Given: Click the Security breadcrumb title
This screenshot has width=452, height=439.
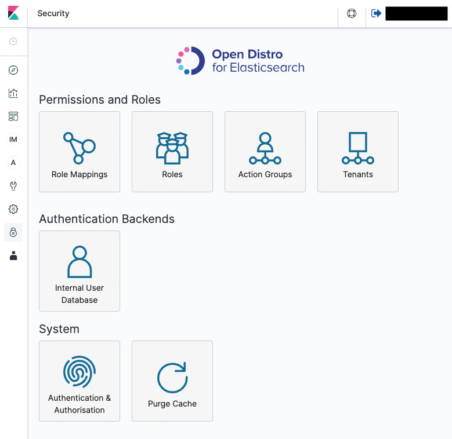Looking at the screenshot, I should pyautogui.click(x=53, y=13).
